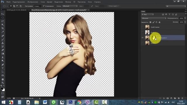Screen dimensions: 187x105
Task: Lock all layer attributes
Action: point(160,22)
